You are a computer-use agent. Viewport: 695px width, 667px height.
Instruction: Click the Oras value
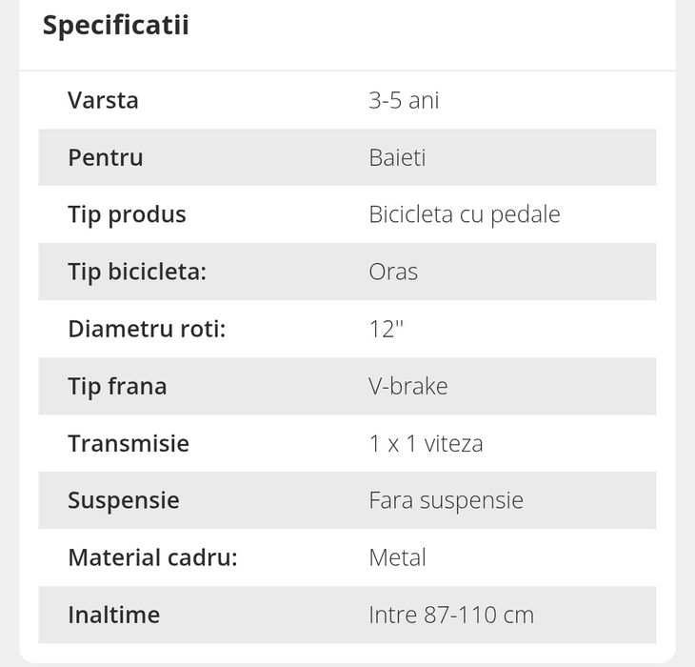pyautogui.click(x=393, y=272)
